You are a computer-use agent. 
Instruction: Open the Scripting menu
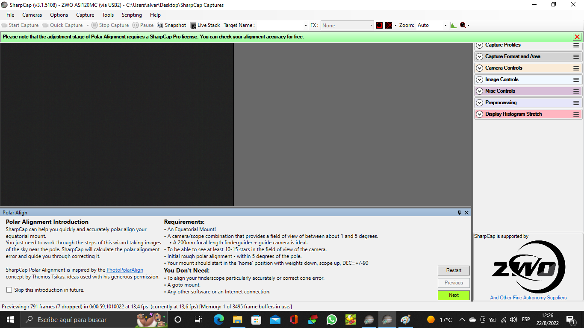coord(132,15)
